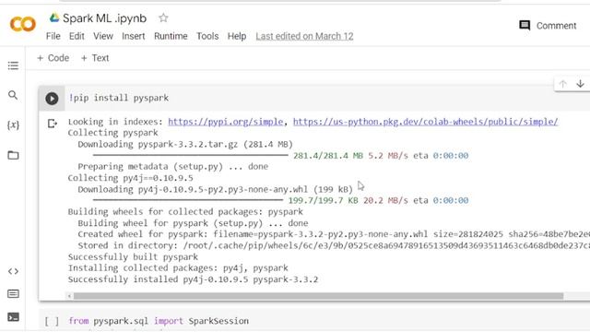590x332 pixels.
Task: Open the Edit menu
Action: [77, 36]
